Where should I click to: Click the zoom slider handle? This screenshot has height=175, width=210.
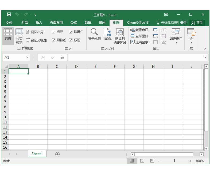click(x=175, y=161)
